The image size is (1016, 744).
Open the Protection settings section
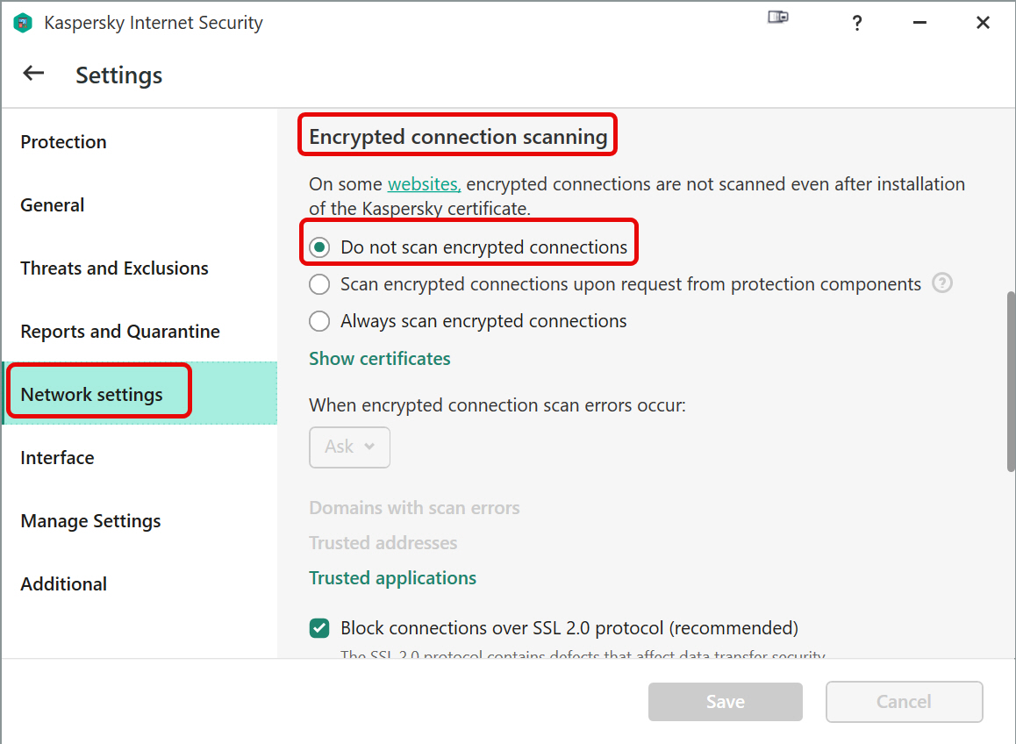63,142
